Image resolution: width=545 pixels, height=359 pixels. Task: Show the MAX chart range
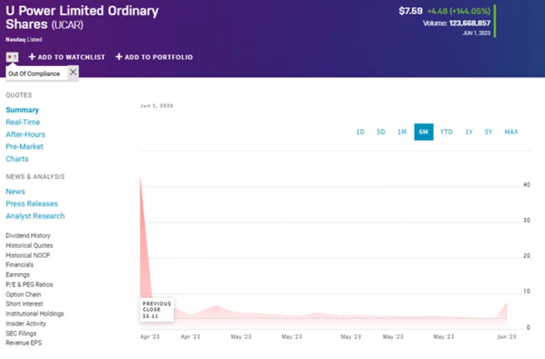[511, 132]
